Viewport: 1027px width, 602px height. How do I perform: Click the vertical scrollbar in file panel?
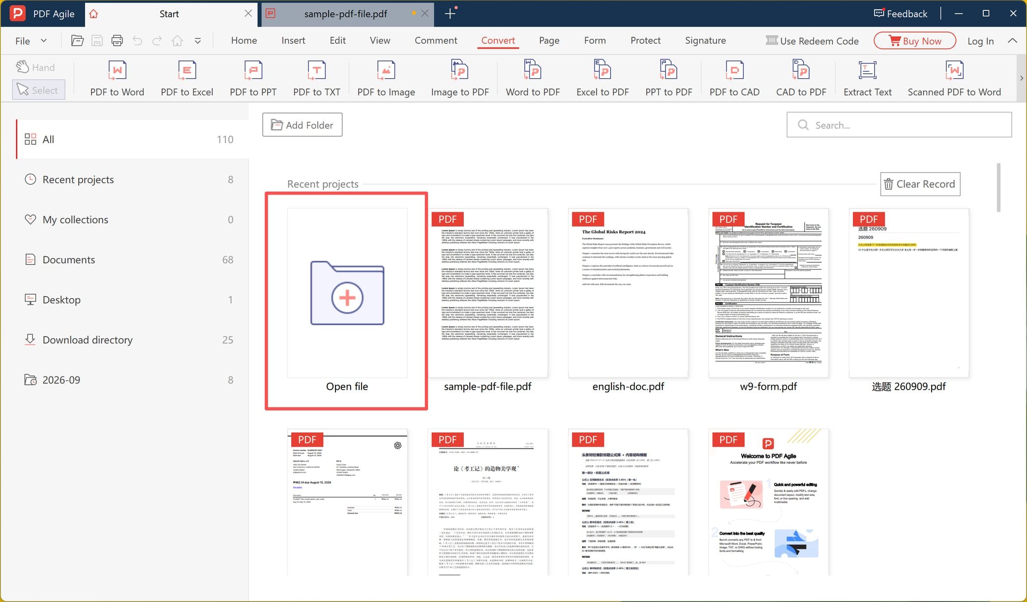click(x=998, y=188)
